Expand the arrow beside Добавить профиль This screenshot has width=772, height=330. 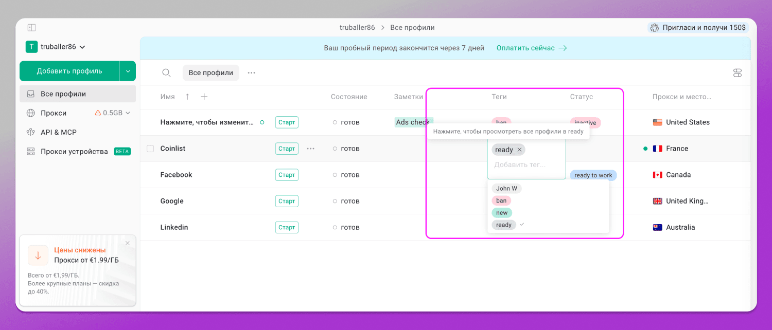pos(128,71)
